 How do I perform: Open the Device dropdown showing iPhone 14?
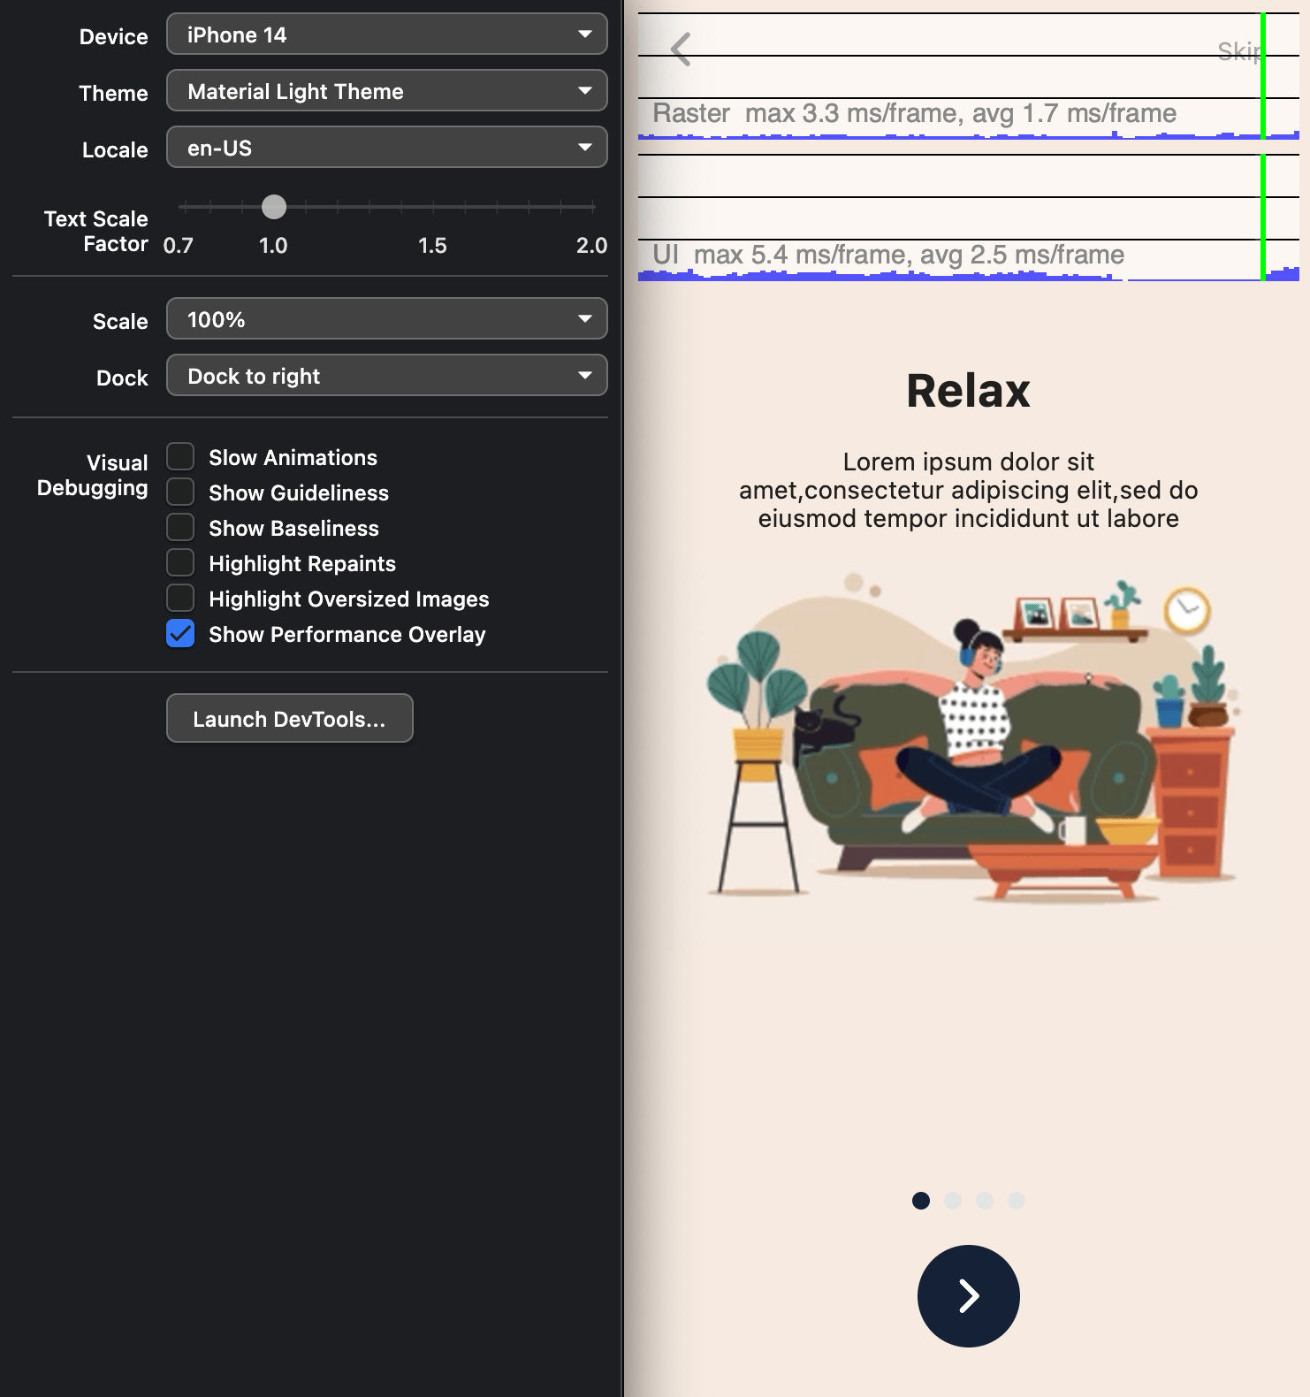pyautogui.click(x=386, y=35)
